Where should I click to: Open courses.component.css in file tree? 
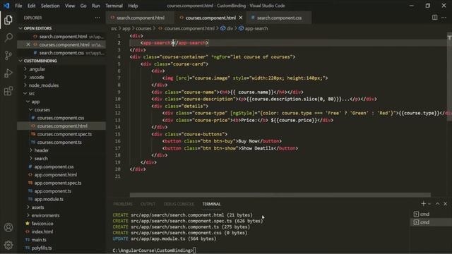[61, 118]
